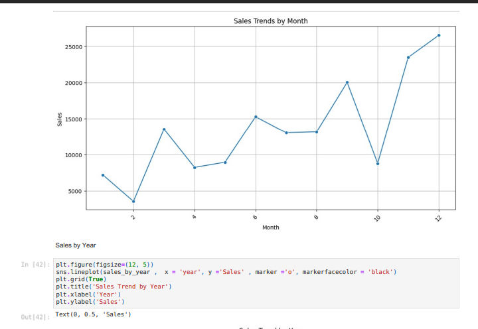Click the 10000 y-axis tick label

pos(74,155)
